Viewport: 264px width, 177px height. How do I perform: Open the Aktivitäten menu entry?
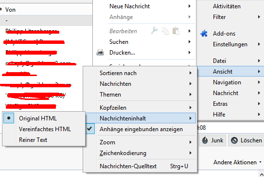point(230,6)
